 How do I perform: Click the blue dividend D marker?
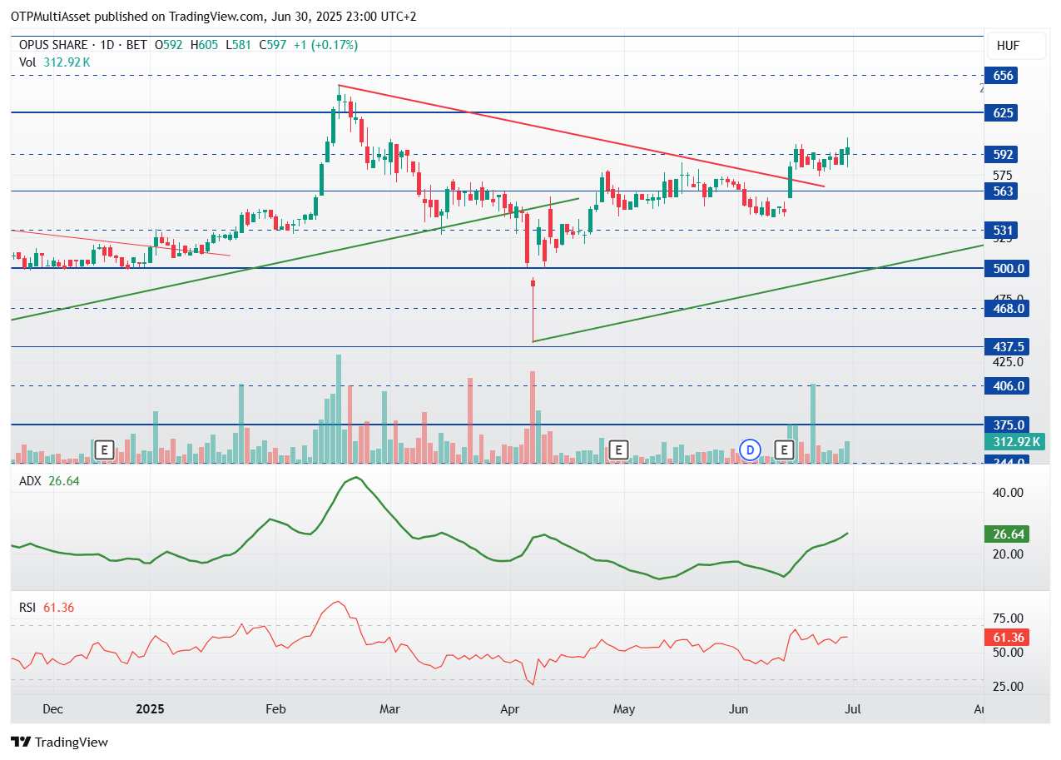pyautogui.click(x=751, y=450)
